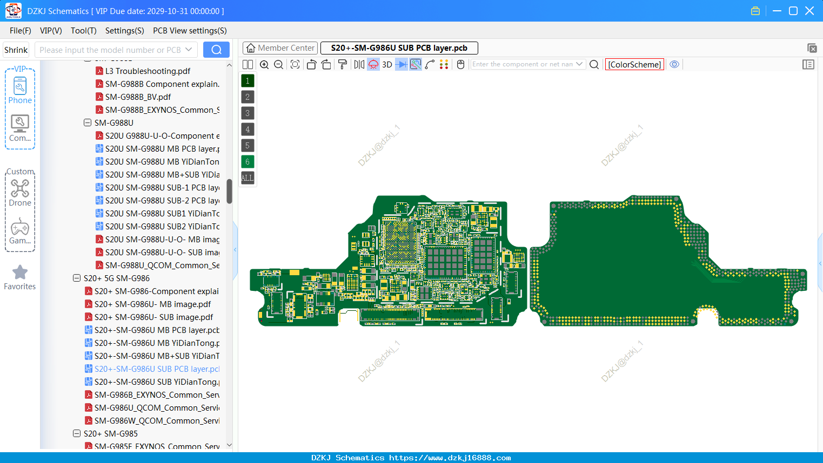
Task: Select the paint roller tool
Action: pyautogui.click(x=343, y=64)
